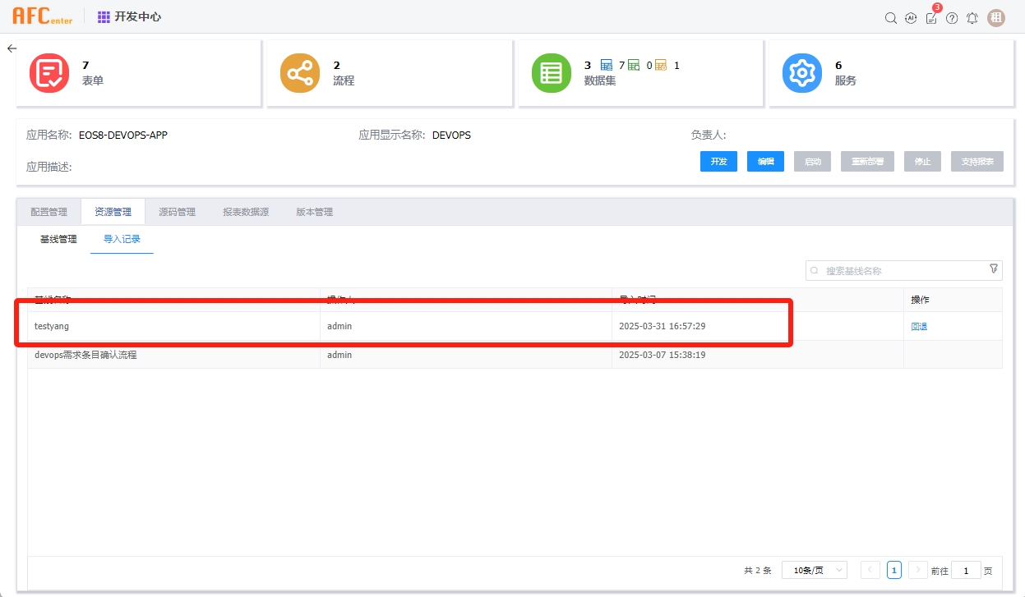The image size is (1025, 597).
Task: Open the 源码管理 tab
Action: click(x=177, y=212)
